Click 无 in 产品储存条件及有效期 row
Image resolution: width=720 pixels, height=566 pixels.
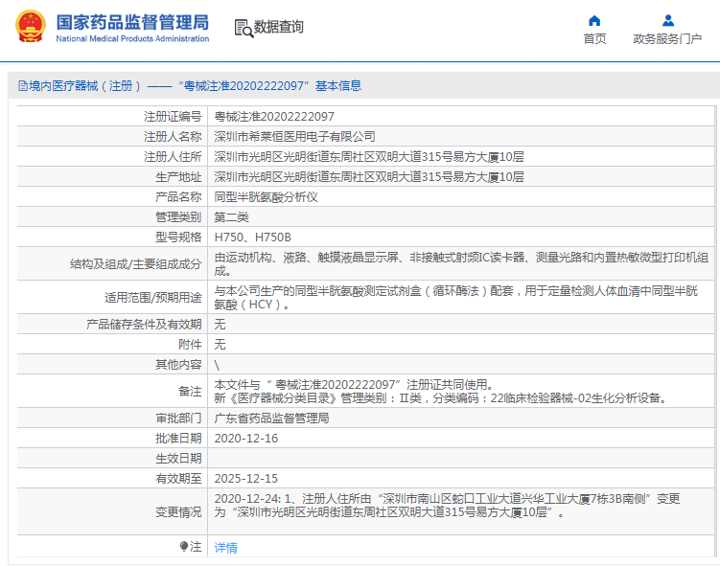(220, 325)
